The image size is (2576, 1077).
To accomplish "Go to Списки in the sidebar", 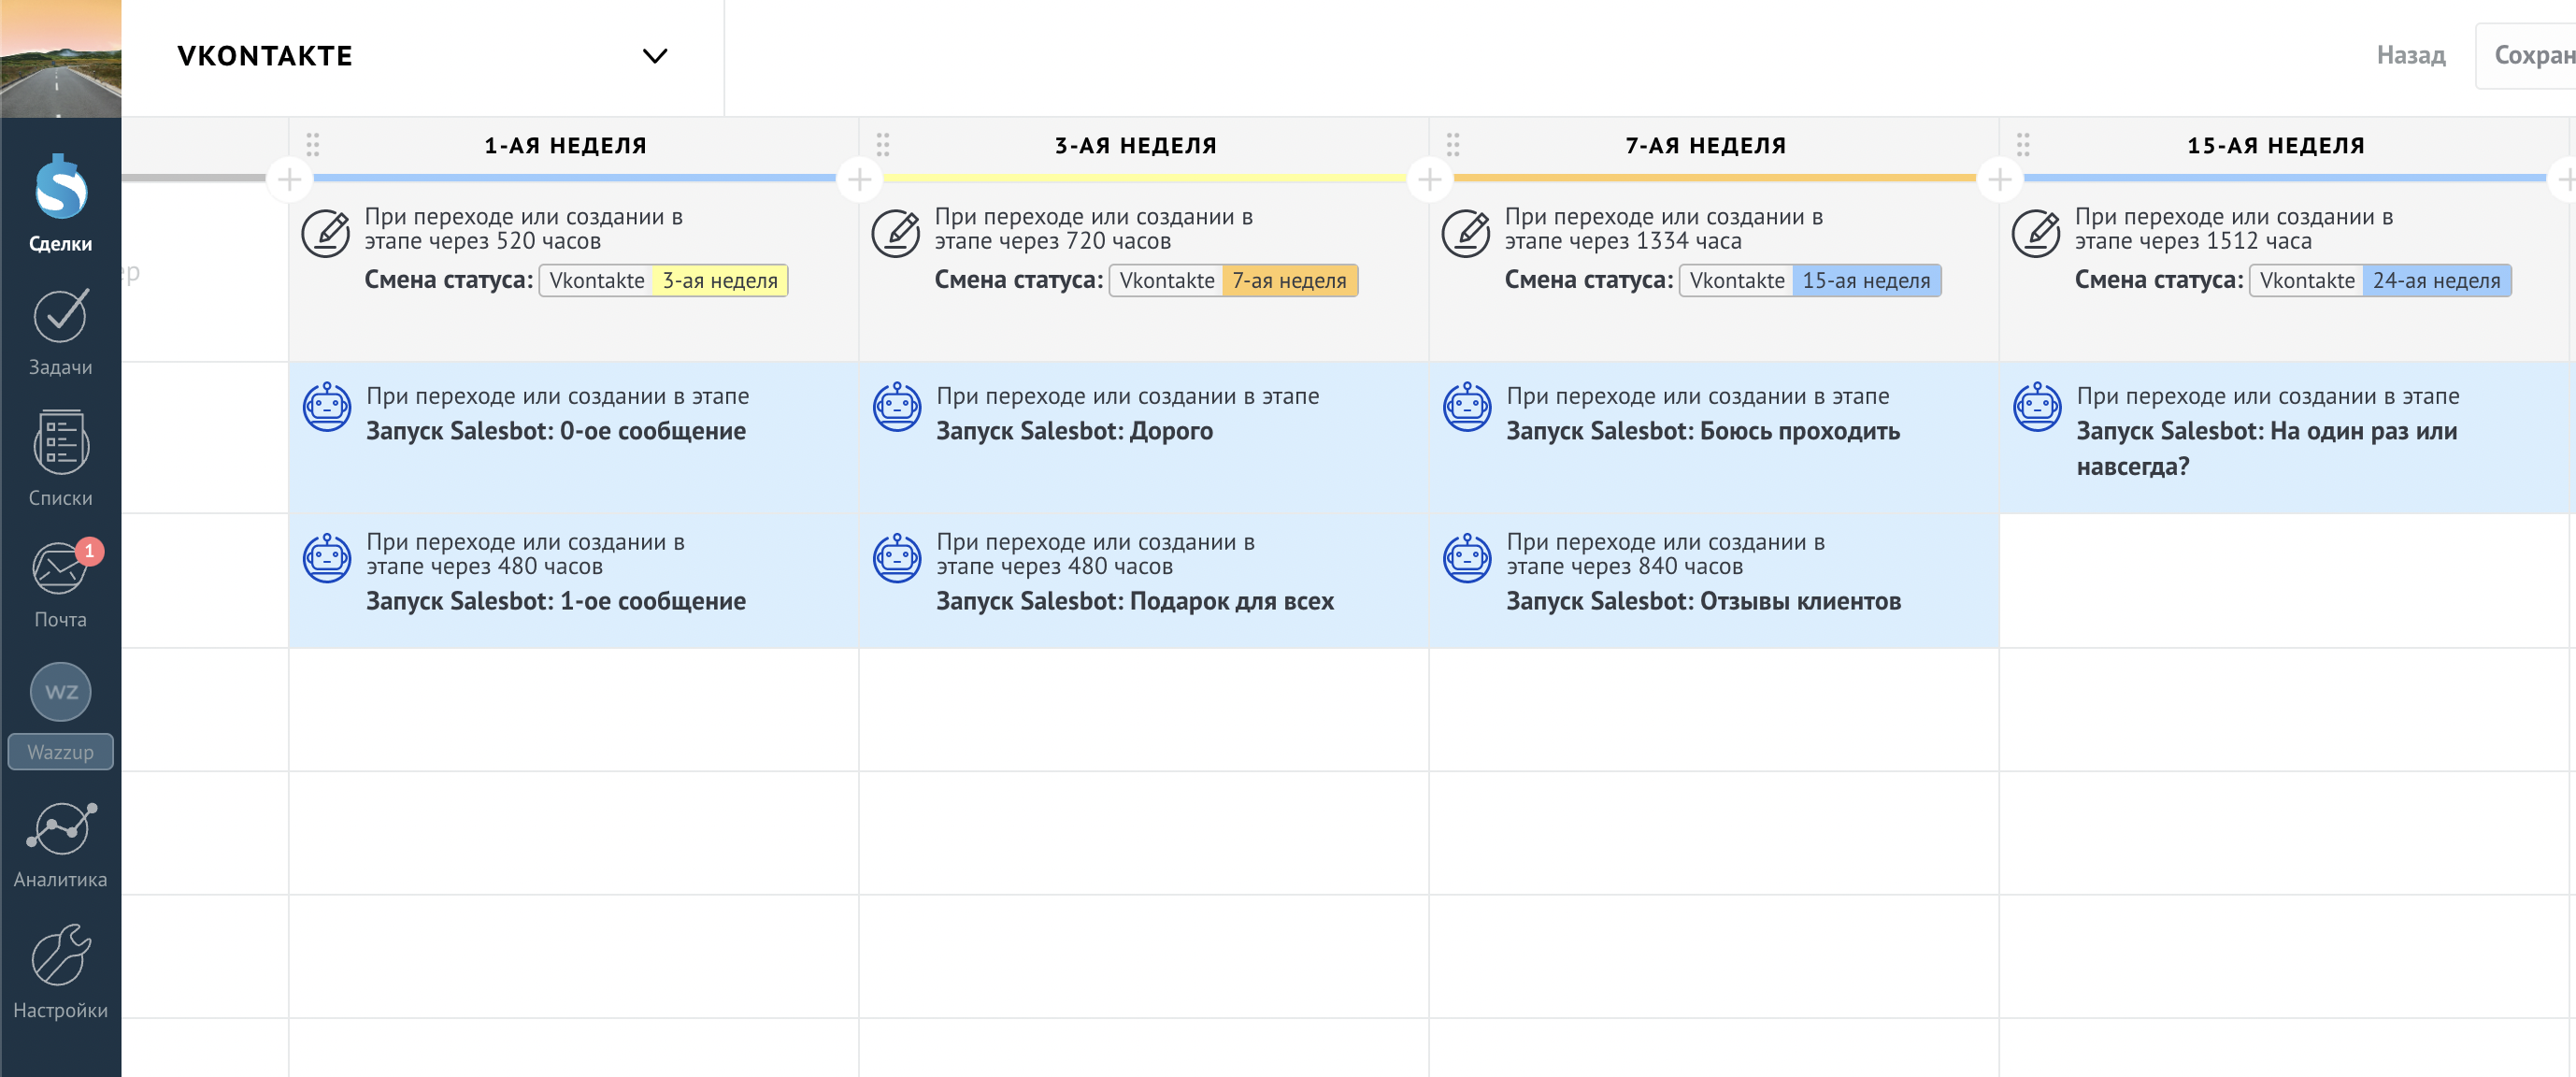I will [x=60, y=443].
